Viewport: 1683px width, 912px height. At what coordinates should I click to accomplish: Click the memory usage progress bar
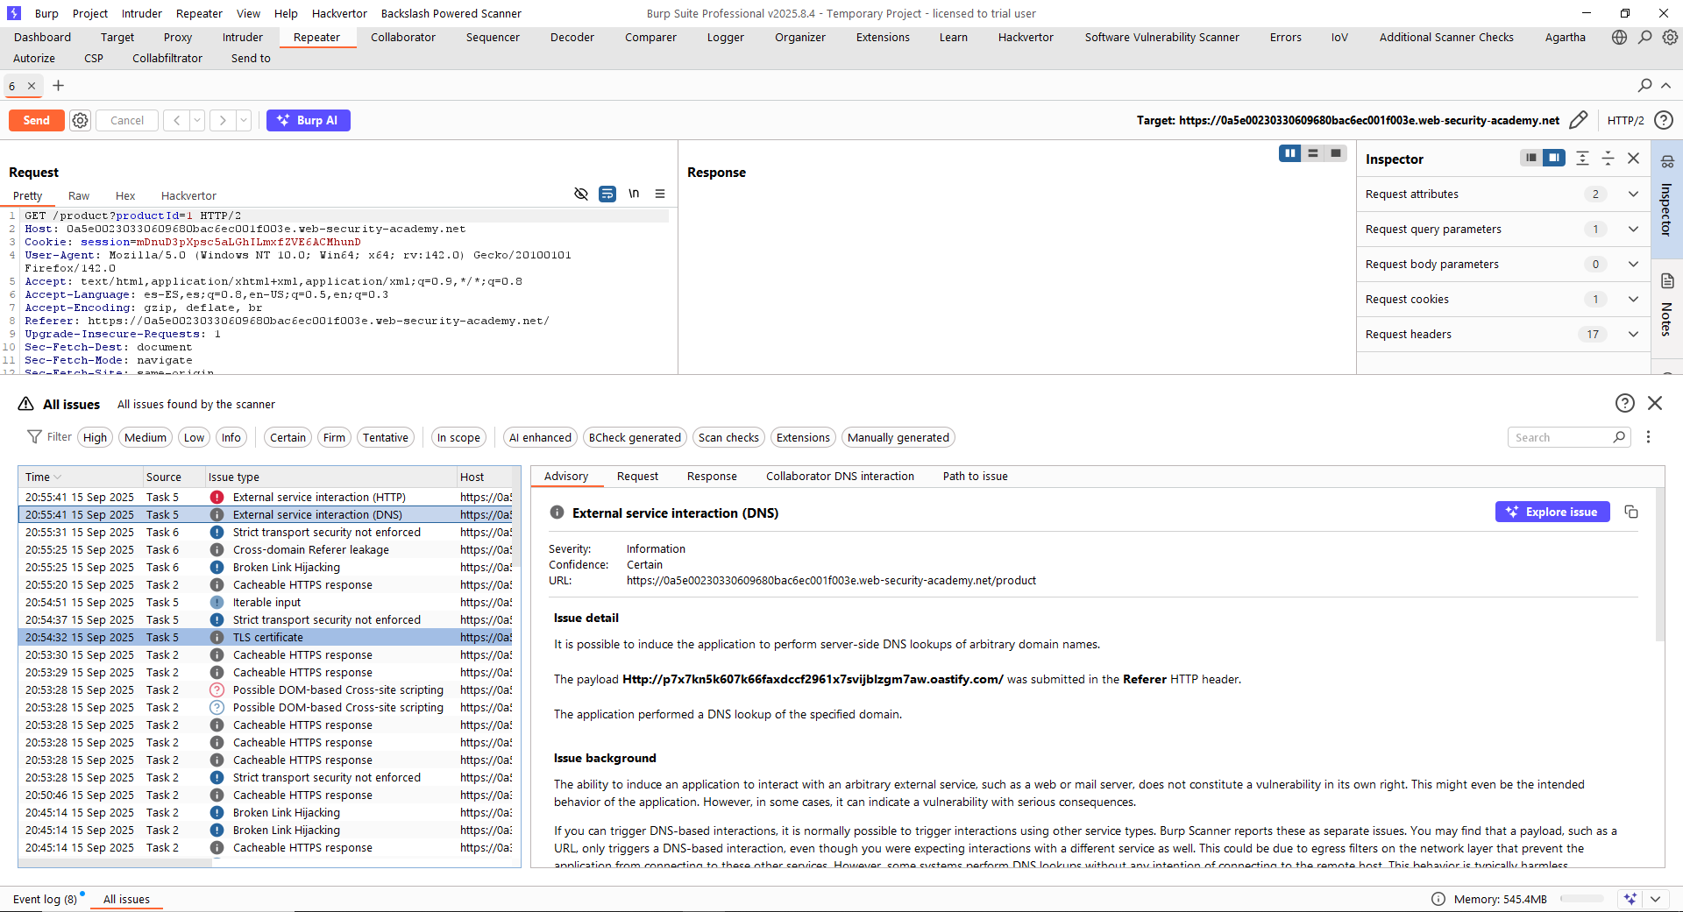click(1581, 899)
